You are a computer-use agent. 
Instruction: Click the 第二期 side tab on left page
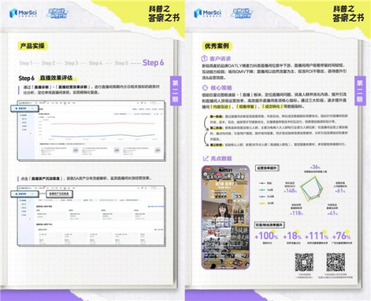[175, 91]
